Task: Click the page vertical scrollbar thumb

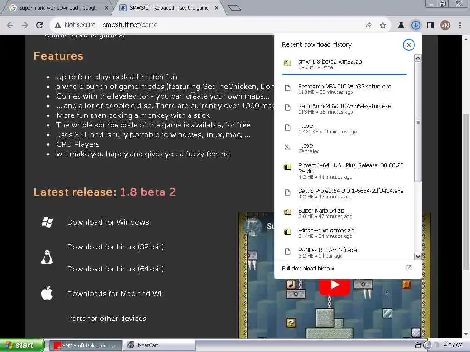Action: click(466, 192)
